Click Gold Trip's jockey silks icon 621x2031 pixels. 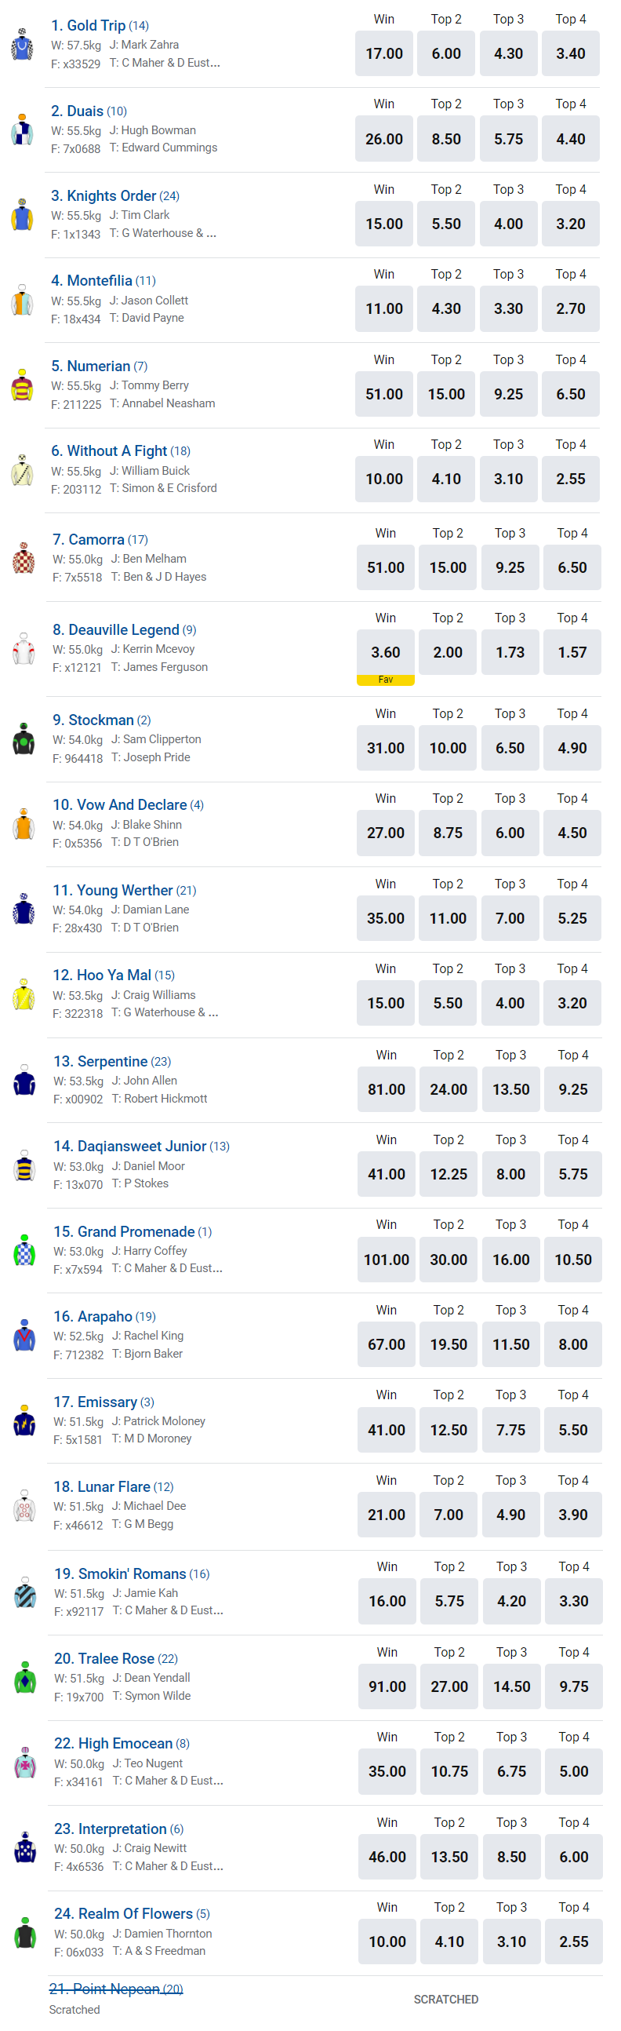point(22,45)
